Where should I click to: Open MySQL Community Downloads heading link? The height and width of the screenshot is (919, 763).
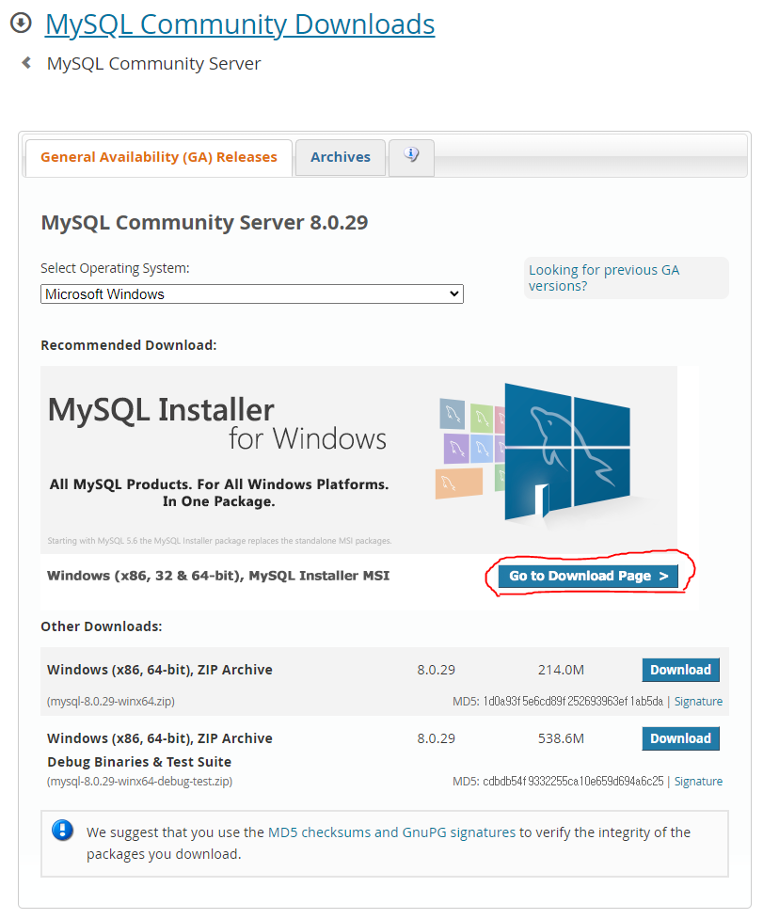click(240, 24)
